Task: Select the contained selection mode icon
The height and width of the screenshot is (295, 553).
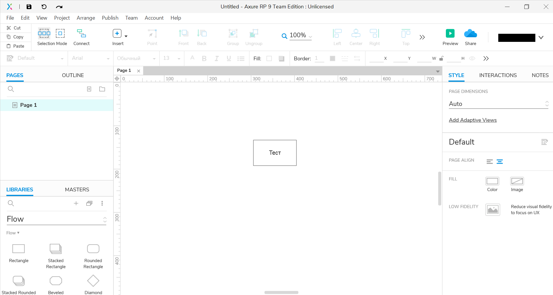Action: coord(60,33)
